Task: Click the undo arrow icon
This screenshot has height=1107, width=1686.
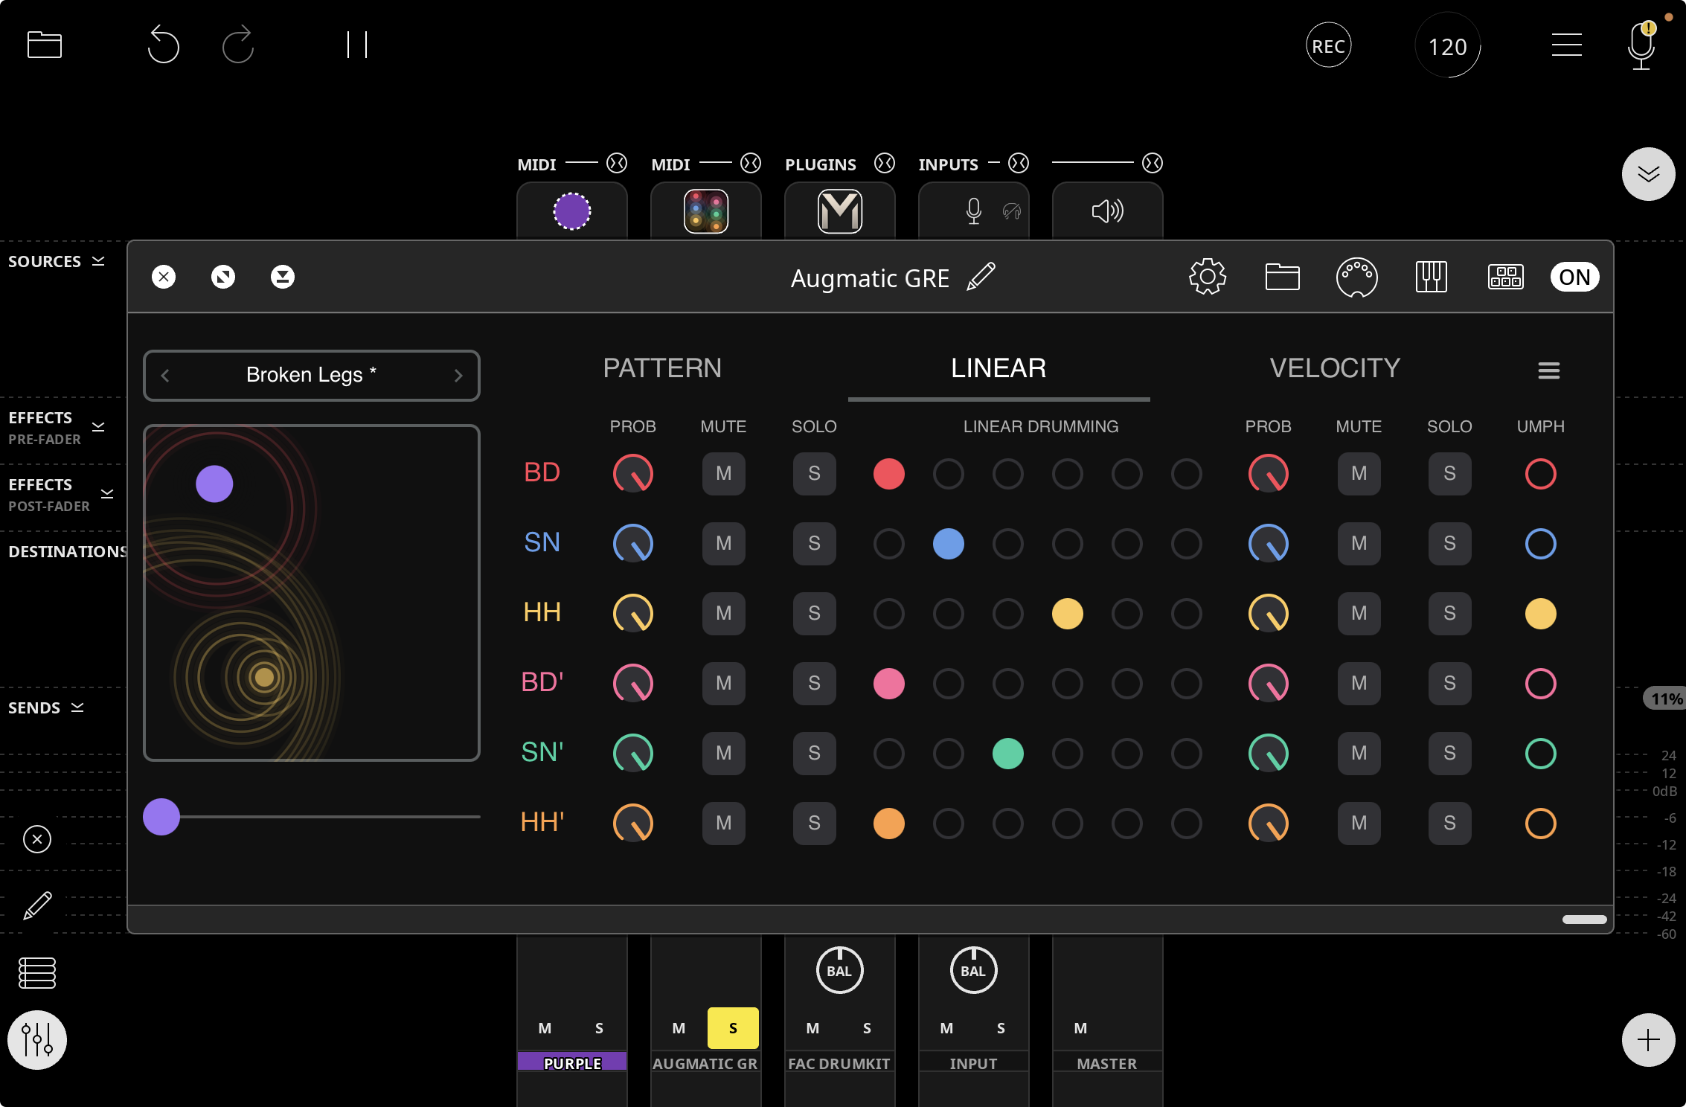Action: (x=163, y=45)
